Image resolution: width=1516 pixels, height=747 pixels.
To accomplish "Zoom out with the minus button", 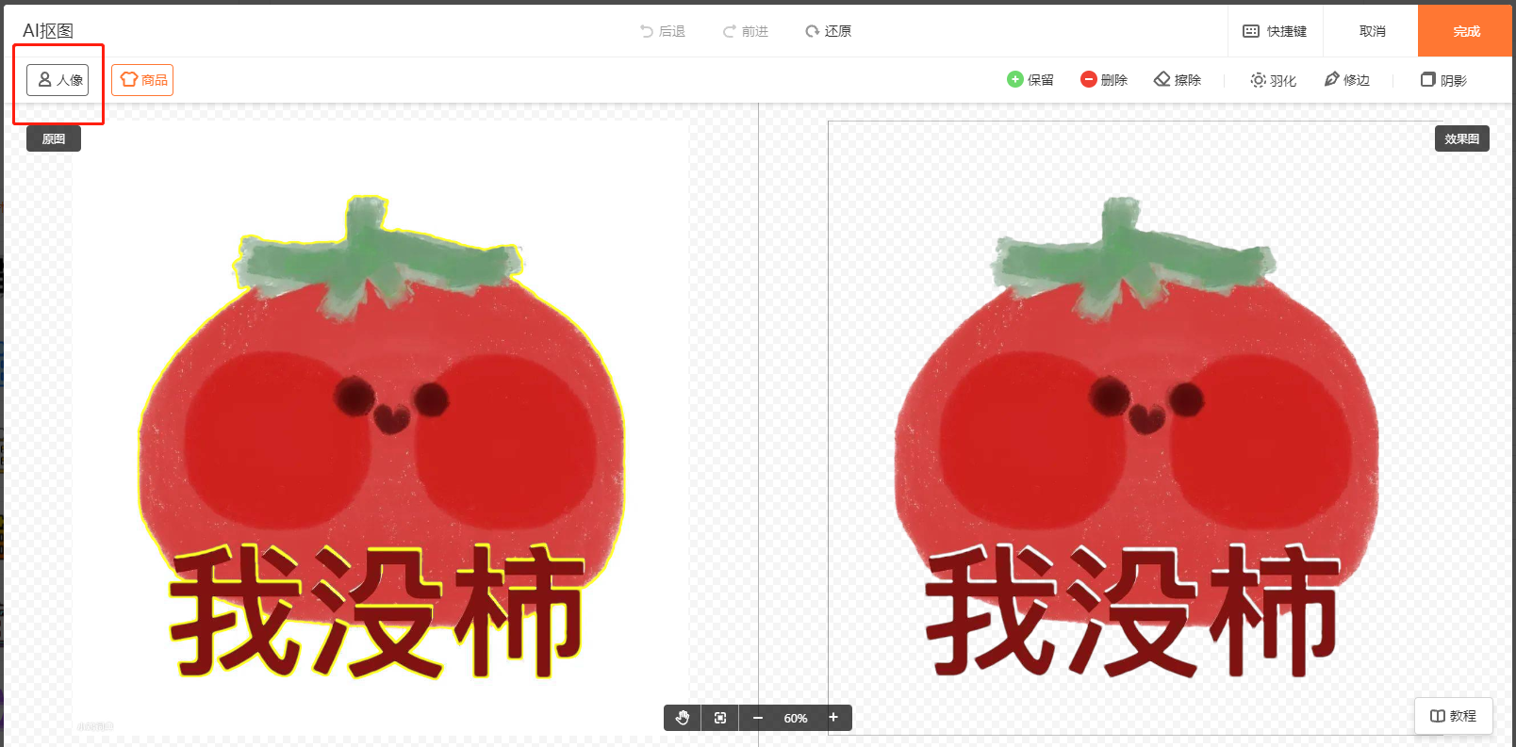I will point(757,718).
